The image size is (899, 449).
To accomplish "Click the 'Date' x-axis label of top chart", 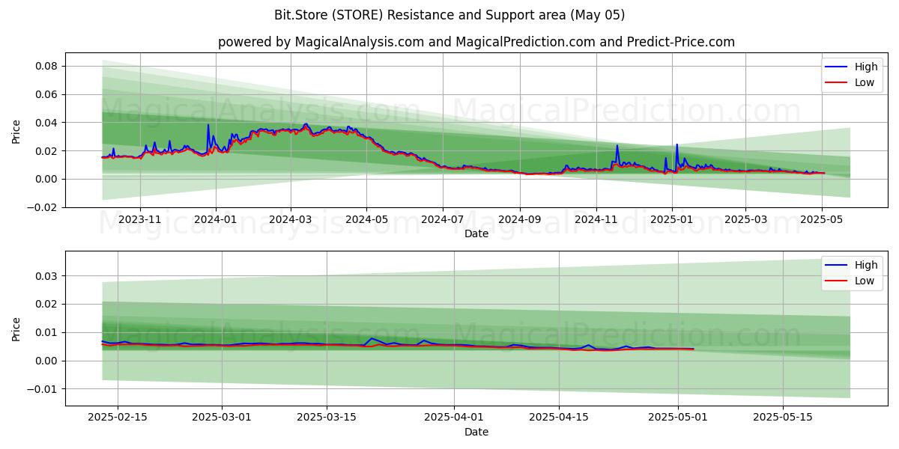I will [x=476, y=233].
